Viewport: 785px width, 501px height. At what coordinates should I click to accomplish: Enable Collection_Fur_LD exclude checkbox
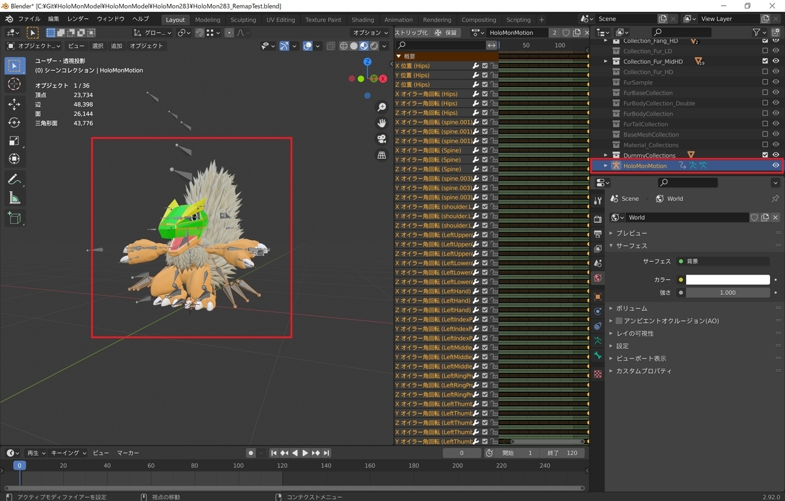pyautogui.click(x=765, y=51)
